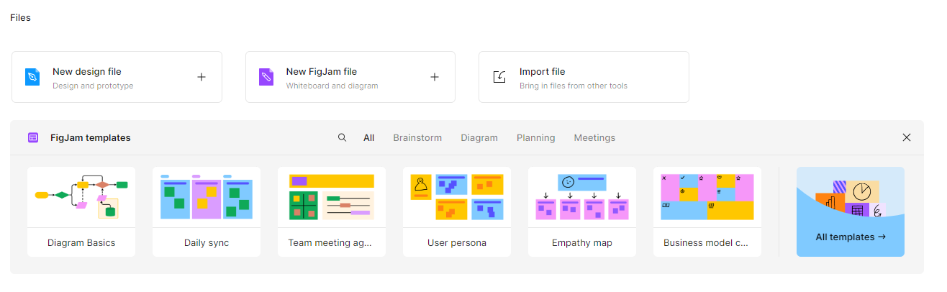Click the Files heading
The height and width of the screenshot is (292, 947).
coord(20,17)
